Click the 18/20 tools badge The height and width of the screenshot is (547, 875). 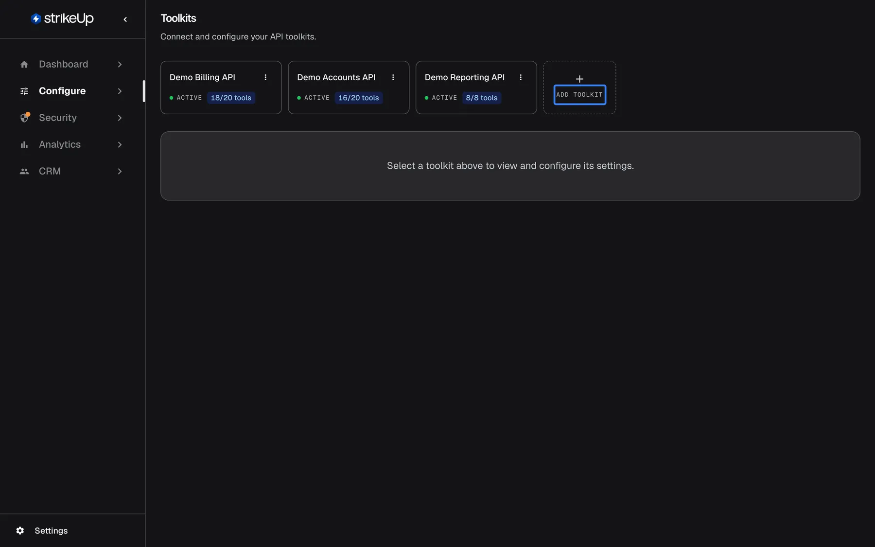click(231, 98)
